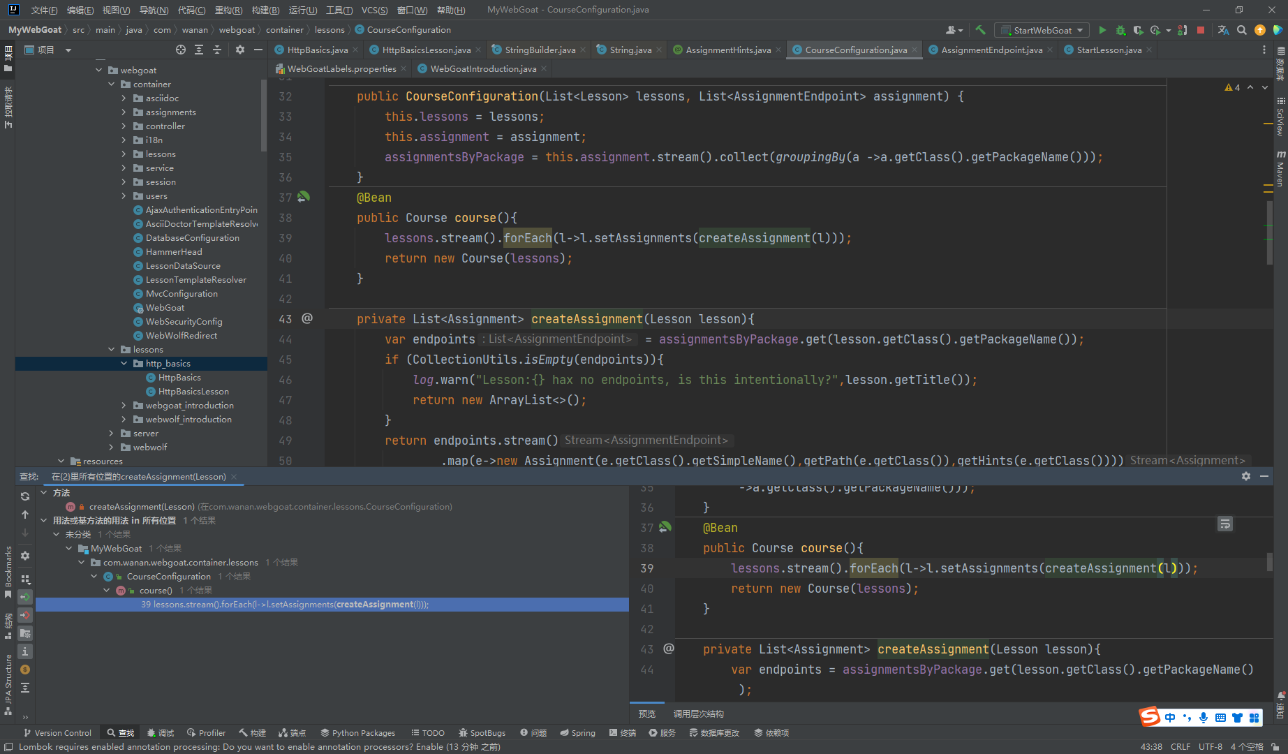This screenshot has height=754, width=1288.
Task: Toggle show write access usages filter
Action: tap(25, 615)
